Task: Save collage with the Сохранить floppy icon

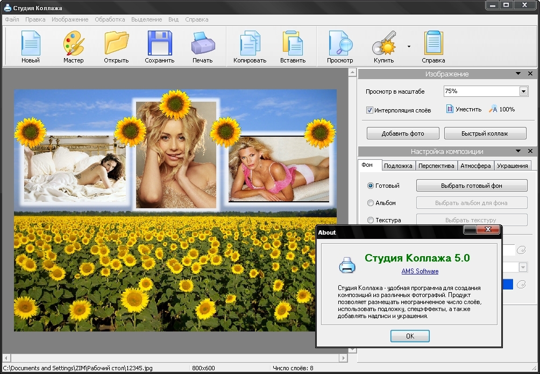Action: coord(160,44)
